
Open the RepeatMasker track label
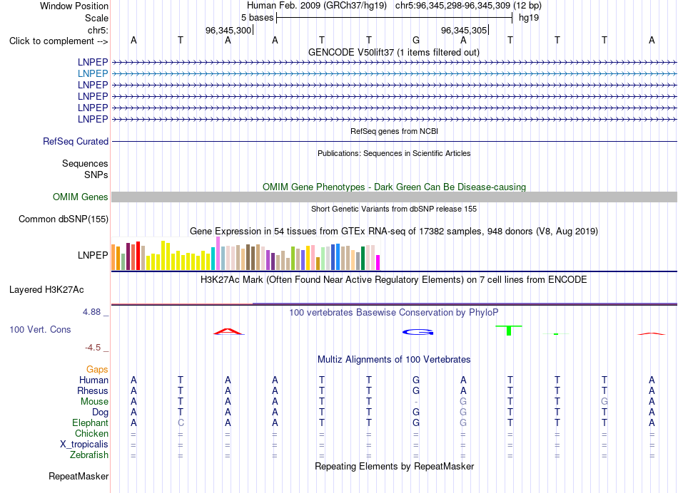79,477
